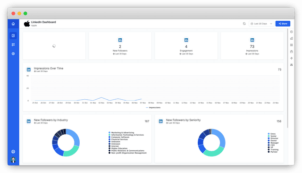Click the LinkedIn Dashboard title
Screen dimensions: 302x173
pos(43,22)
